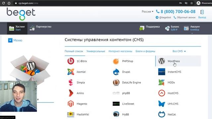
Task: Click the beget logo
Action: click(x=21, y=14)
